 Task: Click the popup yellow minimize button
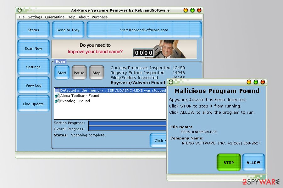pyautogui.click(x=249, y=82)
